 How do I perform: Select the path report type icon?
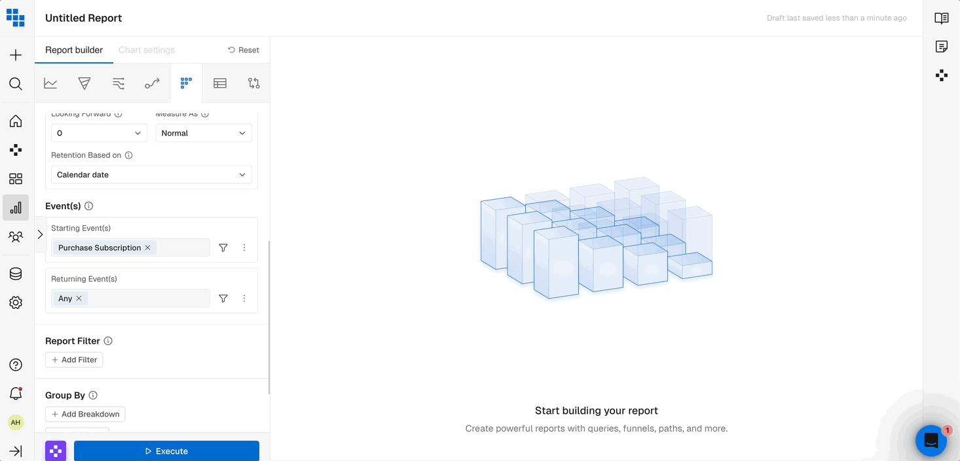pyautogui.click(x=152, y=83)
